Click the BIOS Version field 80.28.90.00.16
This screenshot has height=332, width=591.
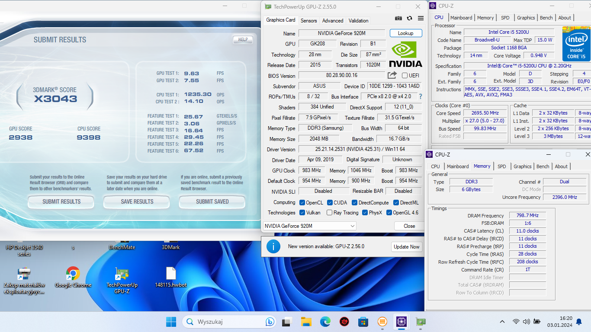tap(342, 75)
